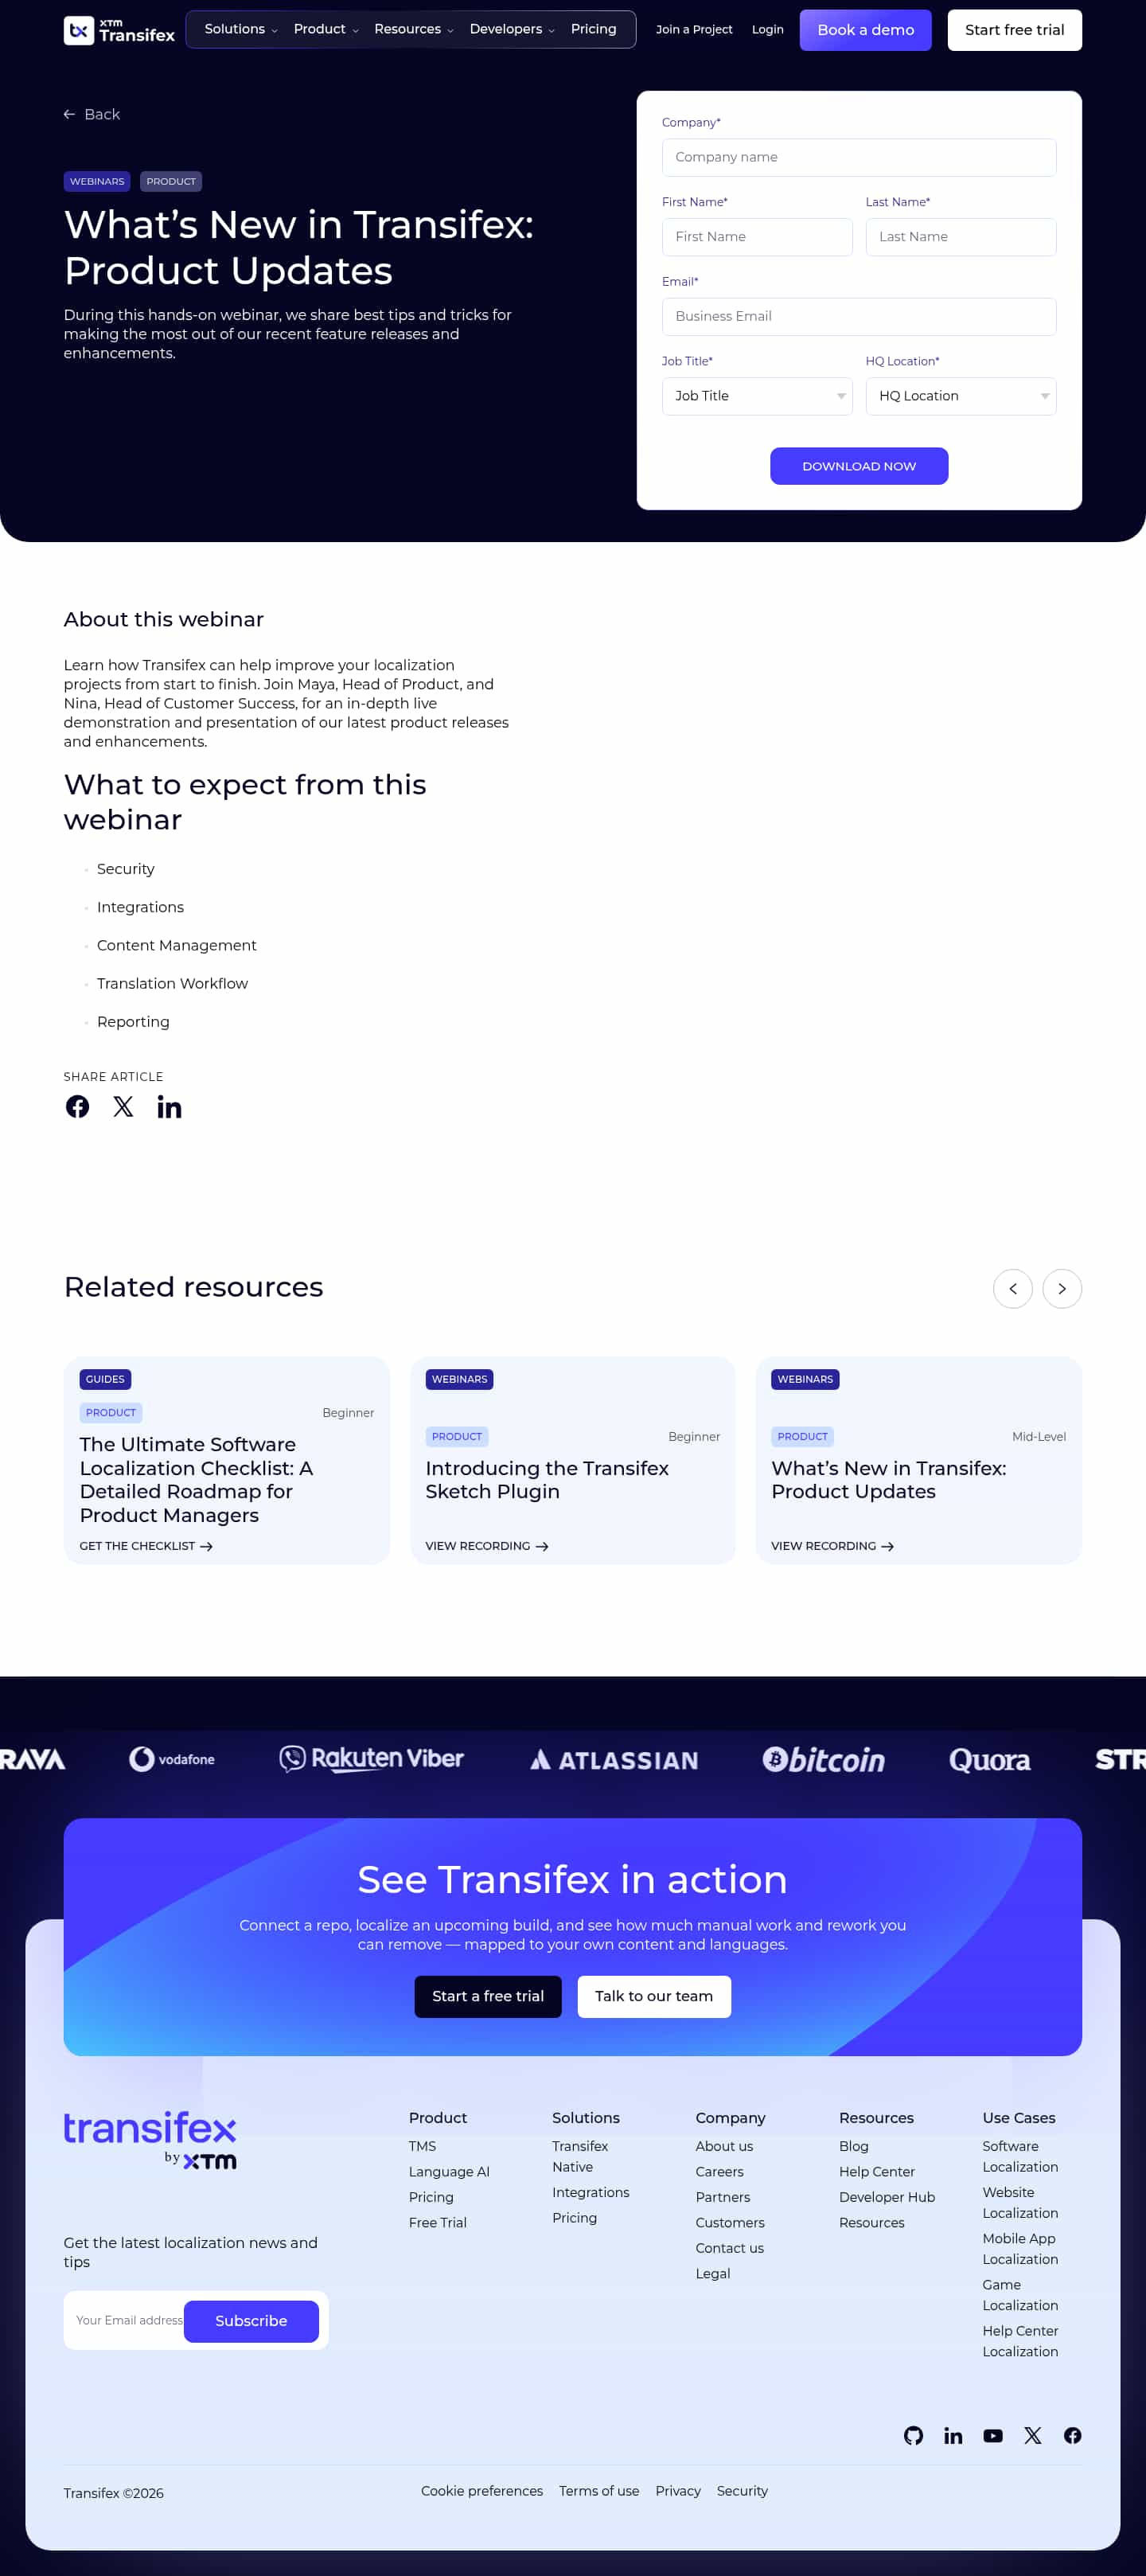View recording of Sketch Plugin webinar

click(487, 1546)
